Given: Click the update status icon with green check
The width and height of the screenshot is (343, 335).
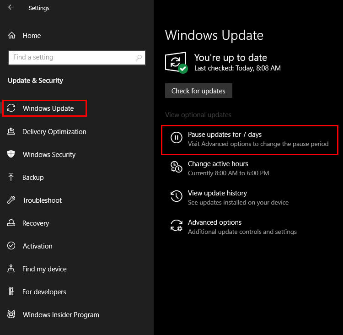Looking at the screenshot, I should [177, 63].
